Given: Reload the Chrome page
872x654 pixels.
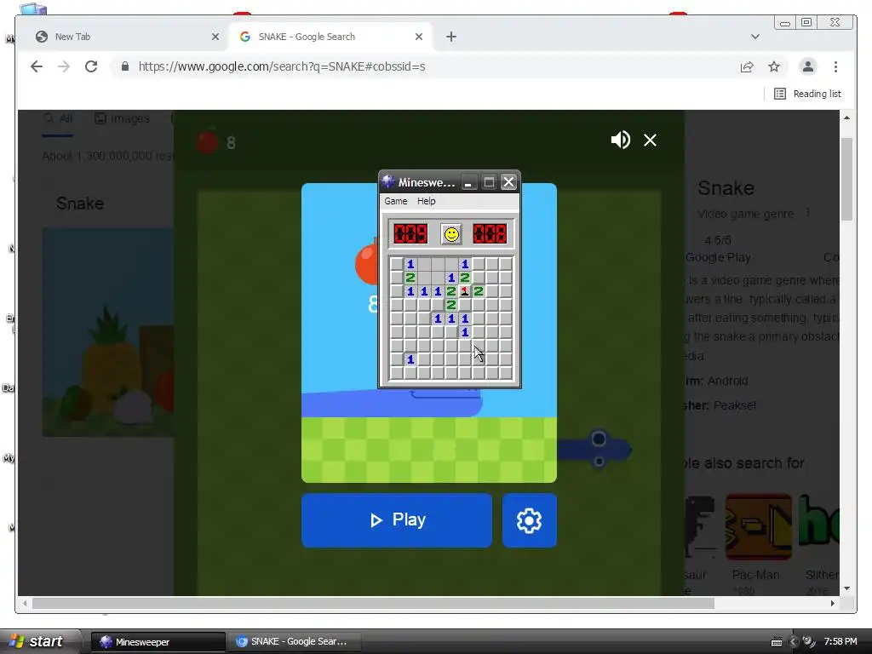Looking at the screenshot, I should coord(91,66).
